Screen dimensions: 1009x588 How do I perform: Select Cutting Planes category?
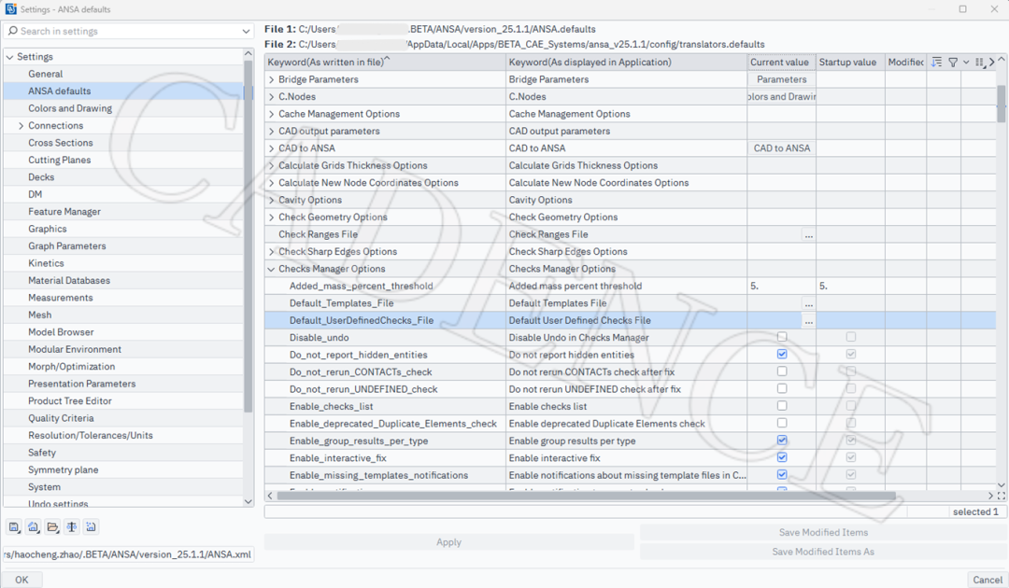[x=59, y=160]
